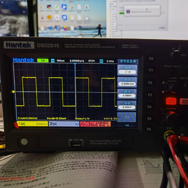
Task: Select the 2.50MSa/s sample rate readout
Action: 77,61
